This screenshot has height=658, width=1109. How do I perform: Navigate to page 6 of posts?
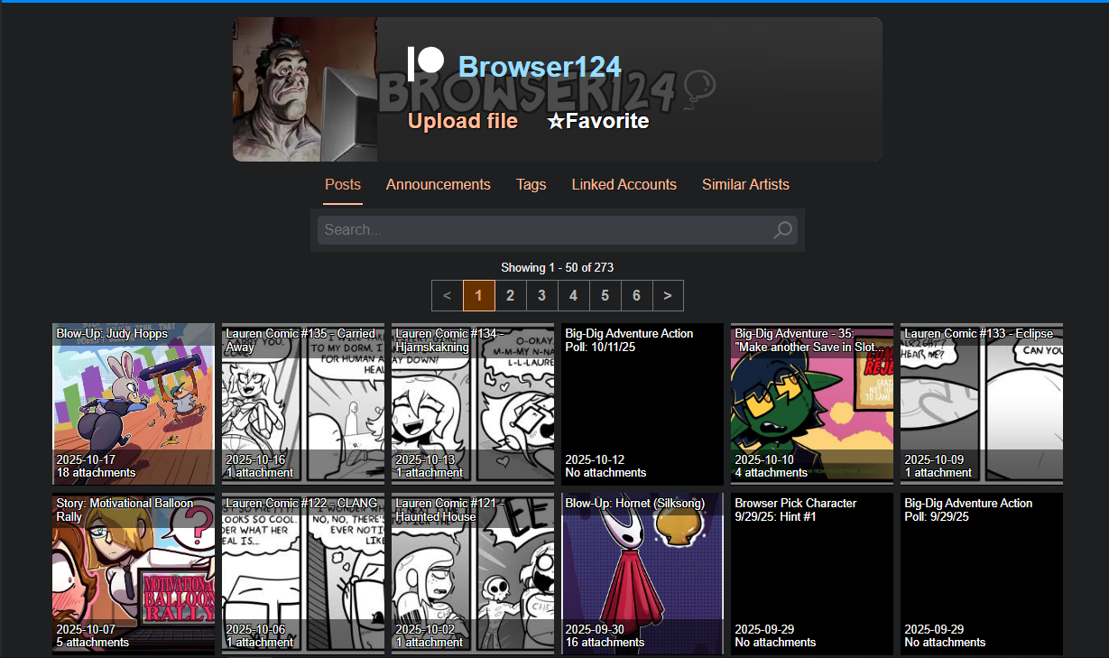(636, 295)
